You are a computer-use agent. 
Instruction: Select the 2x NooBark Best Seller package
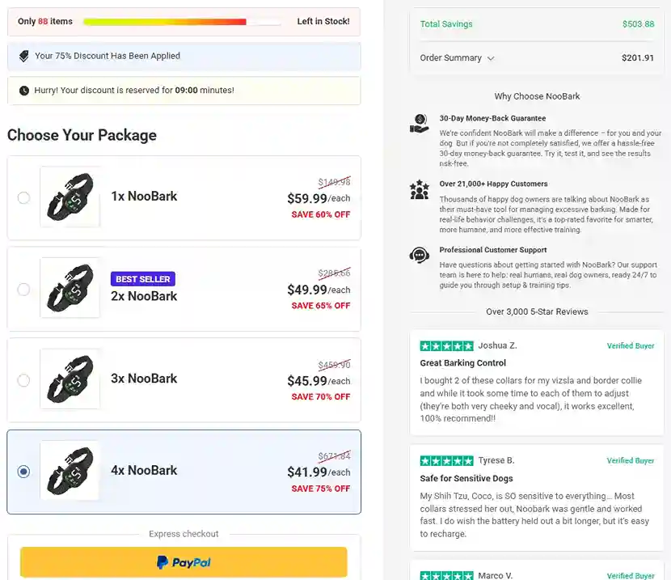(24, 288)
